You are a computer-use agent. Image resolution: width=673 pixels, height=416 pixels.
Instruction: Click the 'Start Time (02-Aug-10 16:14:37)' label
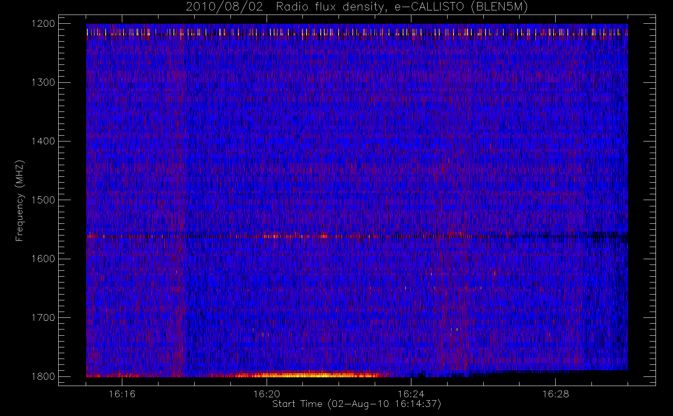coord(356,404)
